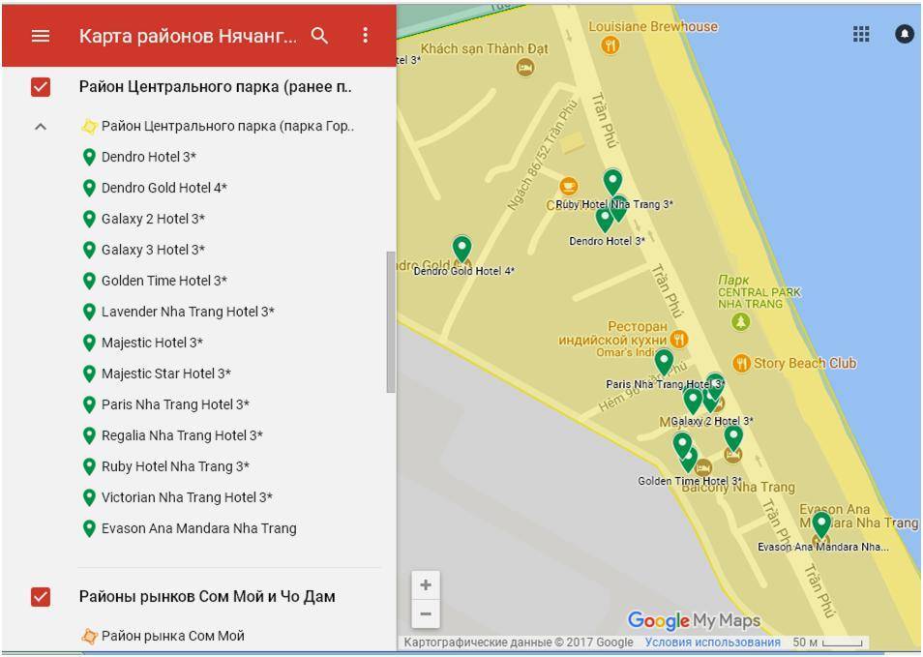Click the Louisiane Brewhouse restaurant icon
Image resolution: width=923 pixels, height=657 pixels.
point(610,45)
